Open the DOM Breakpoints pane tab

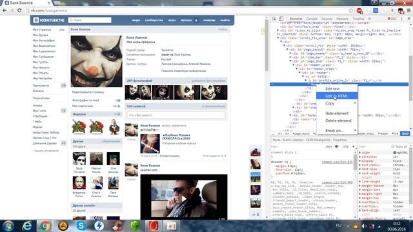pyautogui.click(x=318, y=140)
